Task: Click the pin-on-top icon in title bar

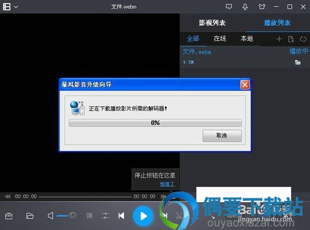Action: coord(245,7)
